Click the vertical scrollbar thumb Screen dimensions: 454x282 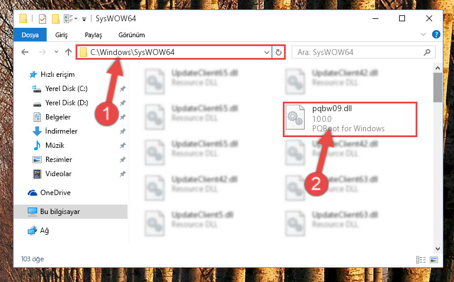point(437,87)
